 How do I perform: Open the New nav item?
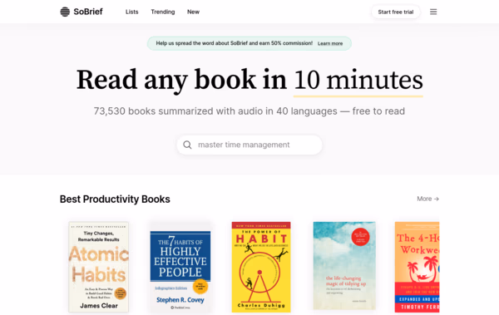[193, 12]
